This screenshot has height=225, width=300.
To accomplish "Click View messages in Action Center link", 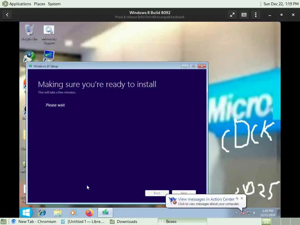I will click(x=206, y=199).
